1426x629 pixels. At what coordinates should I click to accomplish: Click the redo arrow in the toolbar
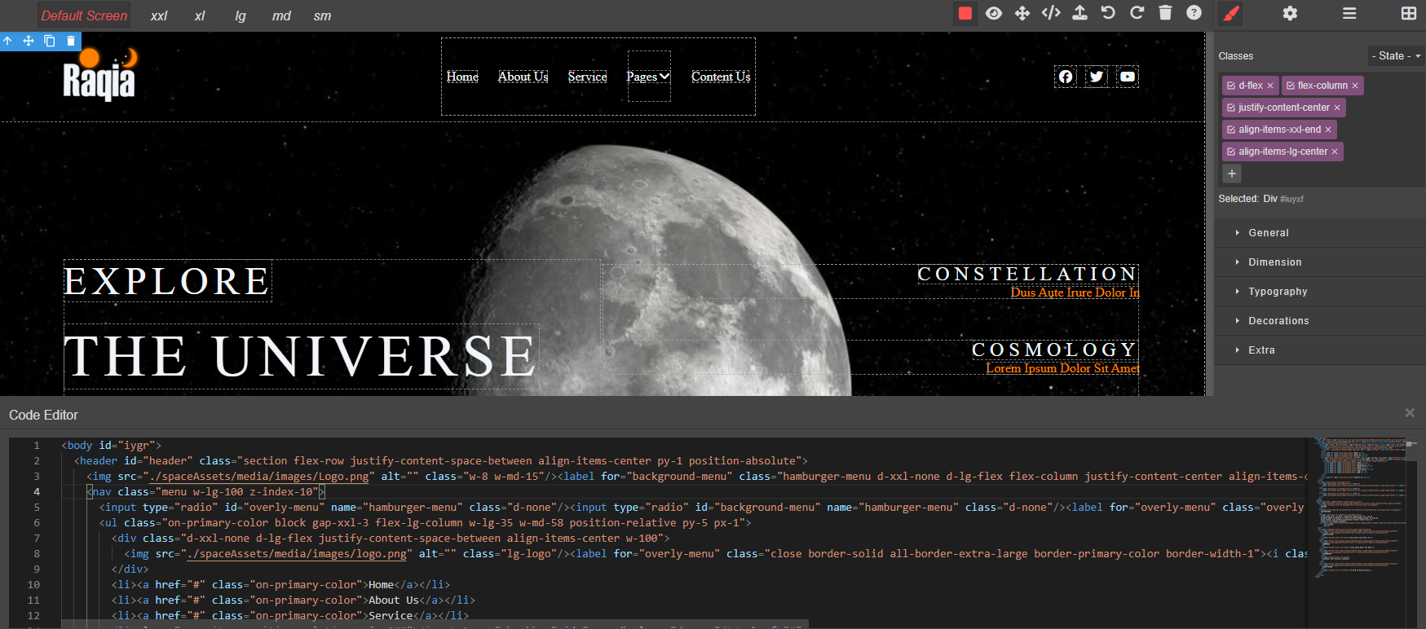(1137, 13)
